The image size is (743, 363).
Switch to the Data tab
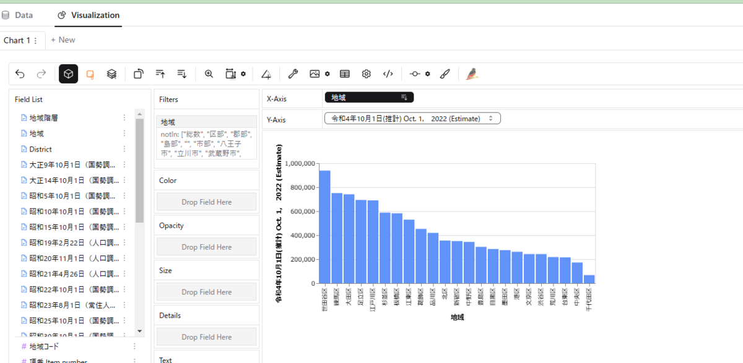(x=17, y=15)
